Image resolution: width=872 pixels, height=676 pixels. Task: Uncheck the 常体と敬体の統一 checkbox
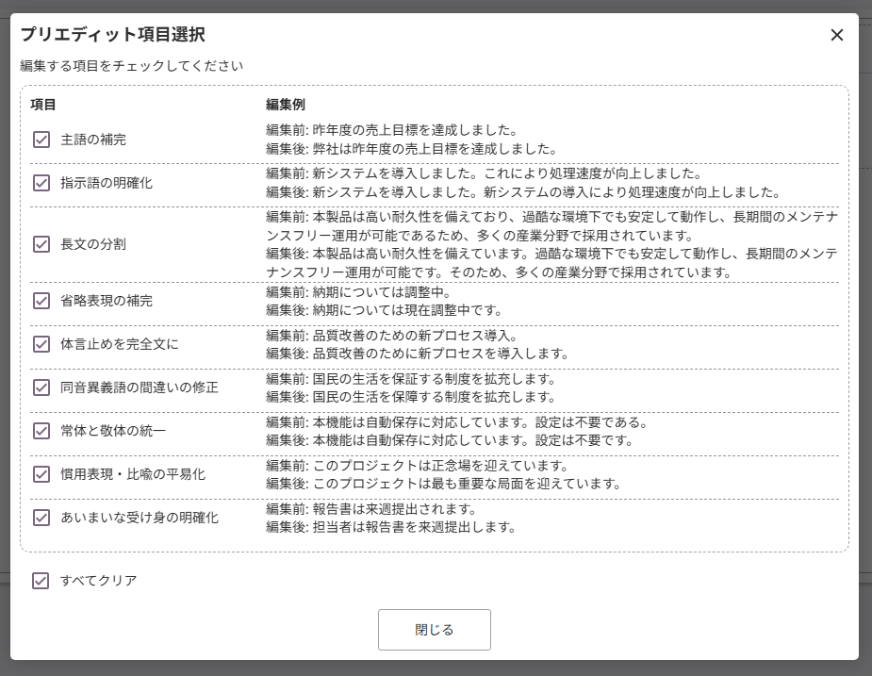41,431
